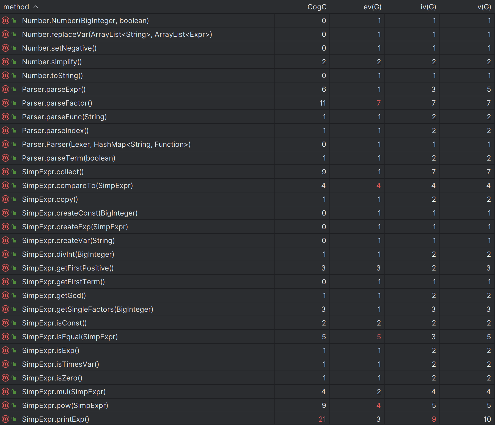Viewport: 495px width, 425px height.
Task: Click the green public lock icon beside Number.toString()
Action: [x=14, y=76]
